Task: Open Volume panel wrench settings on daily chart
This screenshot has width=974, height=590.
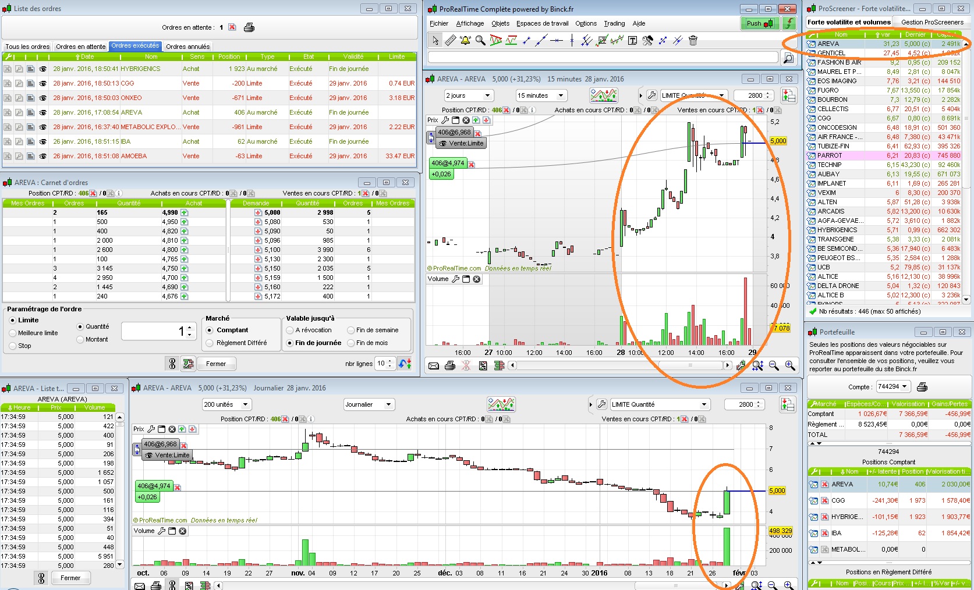Action: pyautogui.click(x=161, y=531)
